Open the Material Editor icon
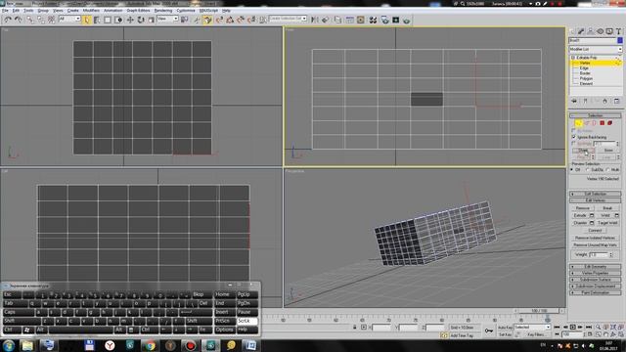The width and height of the screenshot is (626, 352). tap(373, 20)
